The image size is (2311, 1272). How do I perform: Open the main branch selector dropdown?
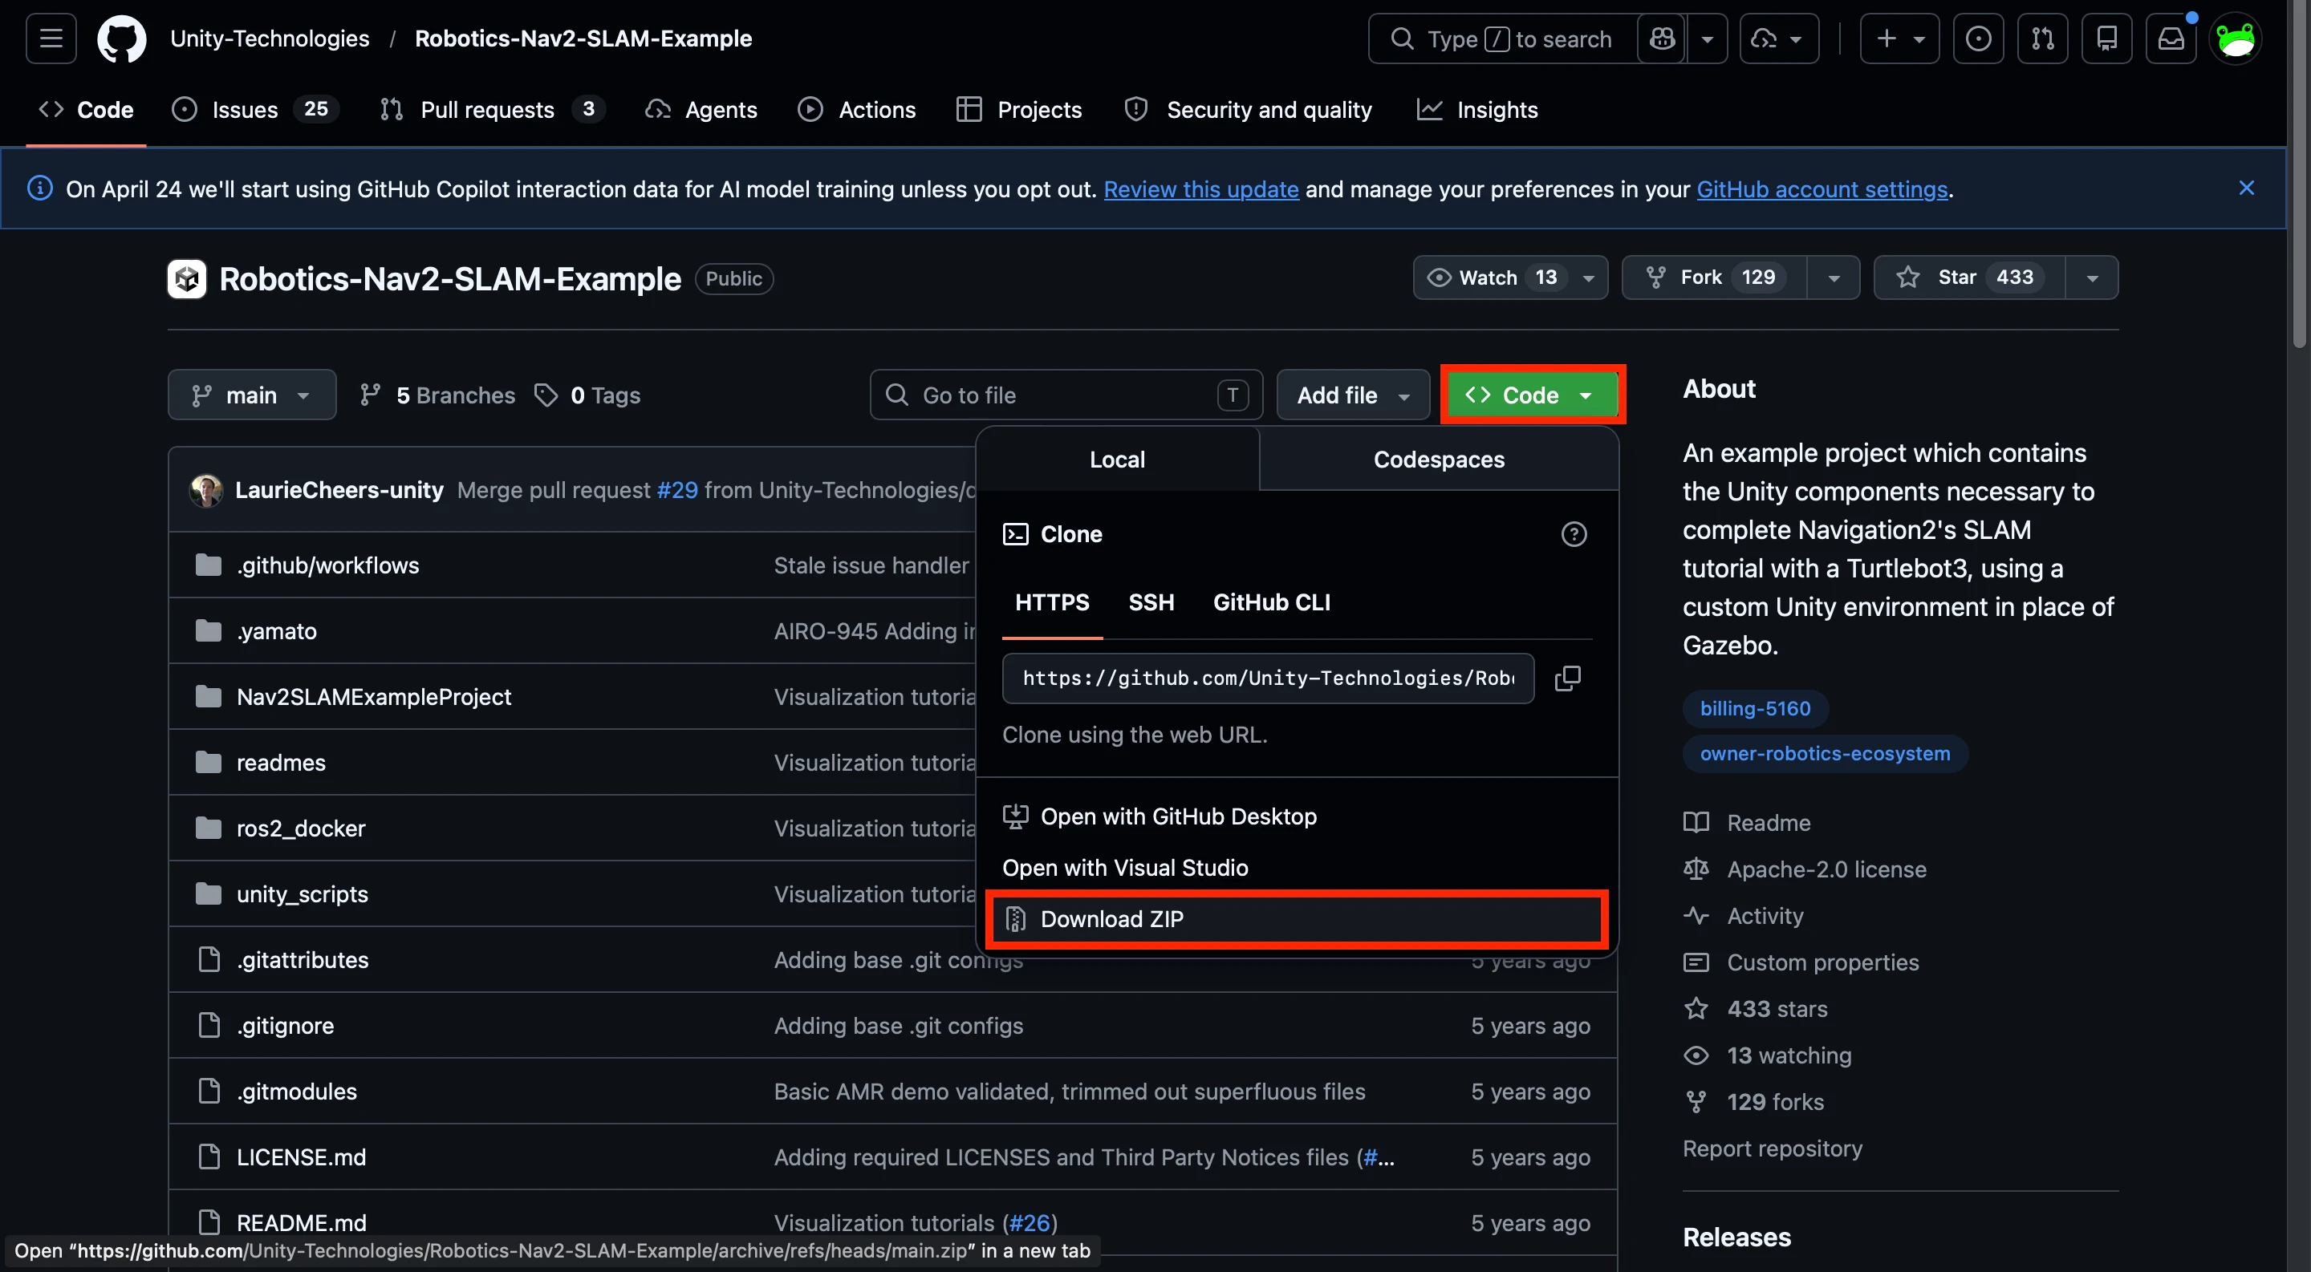pyautogui.click(x=252, y=395)
